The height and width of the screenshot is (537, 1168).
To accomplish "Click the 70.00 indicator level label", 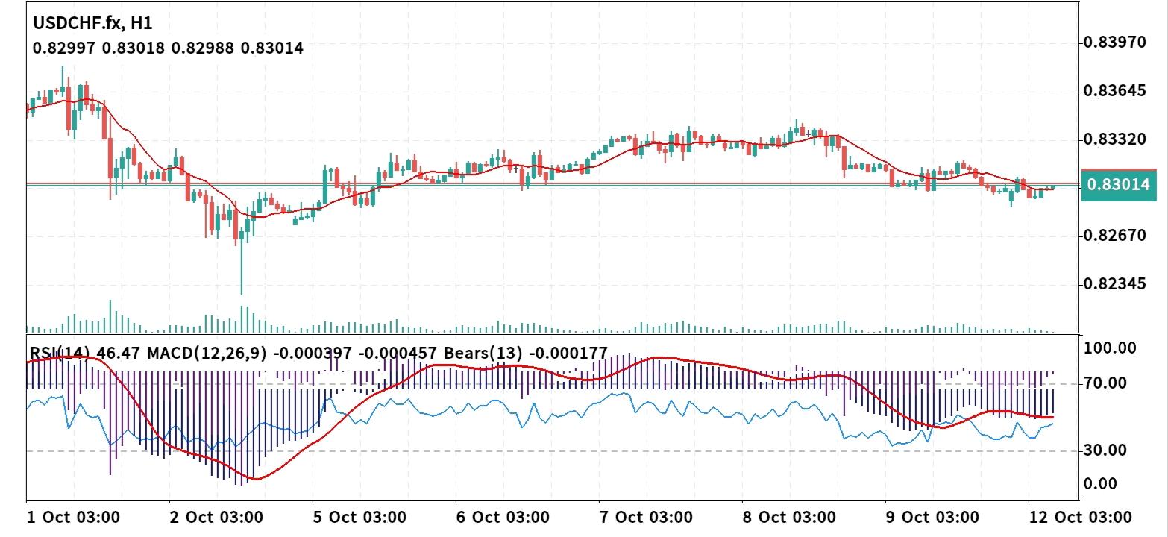I will (x=1107, y=383).
